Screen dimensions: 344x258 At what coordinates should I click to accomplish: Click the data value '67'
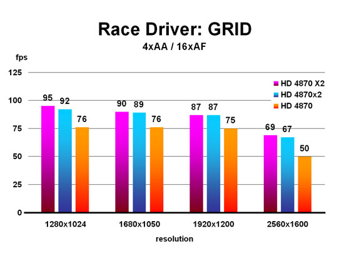coord(287,129)
